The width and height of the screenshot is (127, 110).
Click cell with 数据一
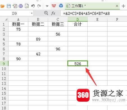(18, 24)
